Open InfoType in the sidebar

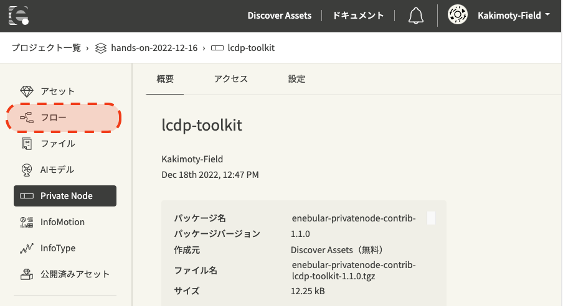pyautogui.click(x=65, y=248)
